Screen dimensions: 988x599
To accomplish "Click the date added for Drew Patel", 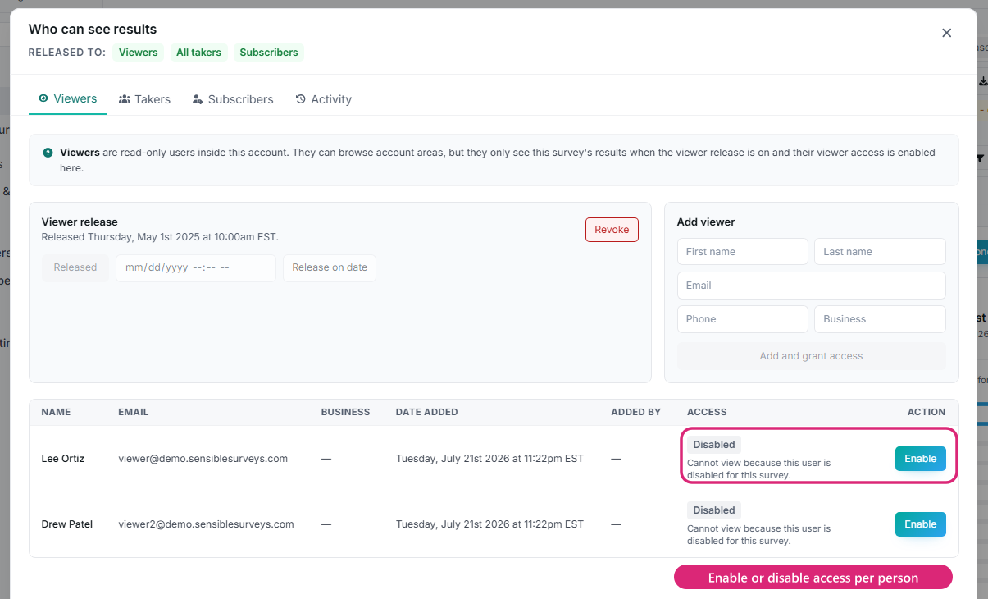I will (x=489, y=524).
